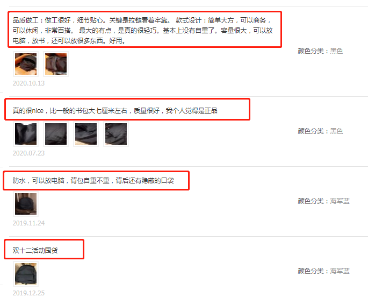Click 颜色分类：海军蓝 on the 2019.12.25 review
The image size is (368, 304).
[323, 271]
